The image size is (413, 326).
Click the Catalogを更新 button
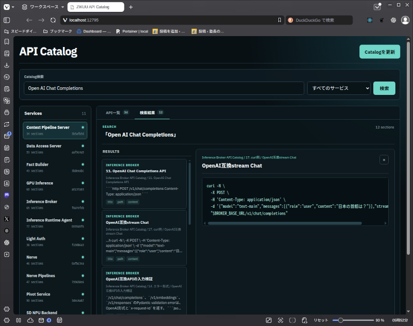[x=379, y=52]
